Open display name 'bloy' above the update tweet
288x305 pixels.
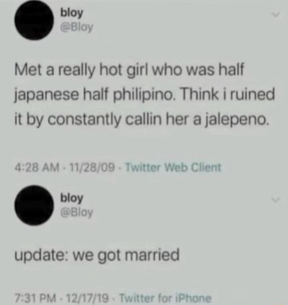(x=72, y=198)
